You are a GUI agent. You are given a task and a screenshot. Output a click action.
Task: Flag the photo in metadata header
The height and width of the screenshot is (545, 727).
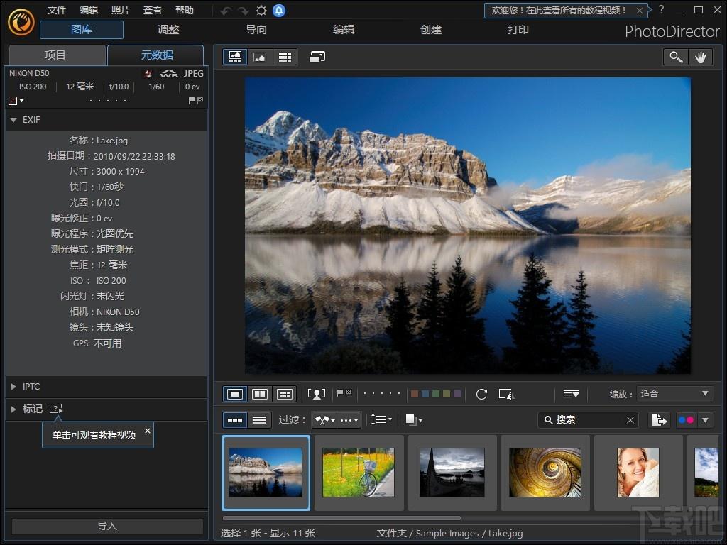point(192,101)
